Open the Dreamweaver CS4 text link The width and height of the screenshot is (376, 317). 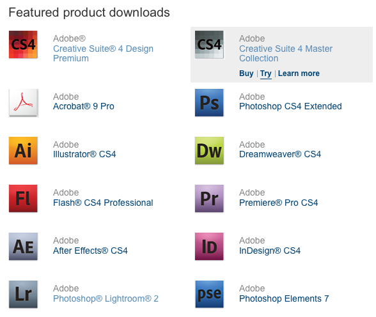coord(280,154)
